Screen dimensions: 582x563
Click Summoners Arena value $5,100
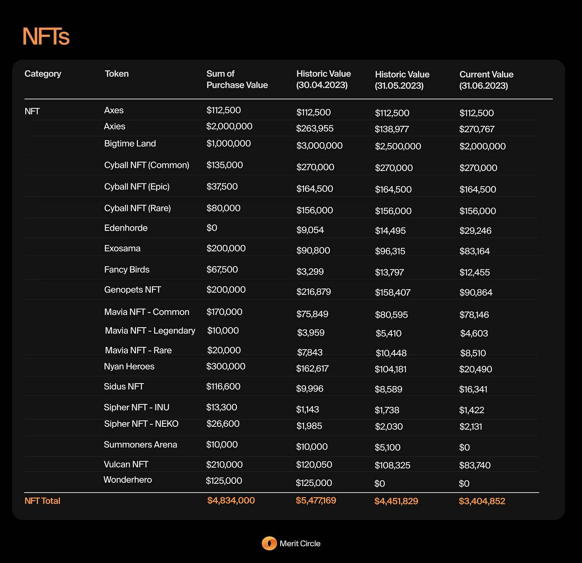tap(387, 448)
